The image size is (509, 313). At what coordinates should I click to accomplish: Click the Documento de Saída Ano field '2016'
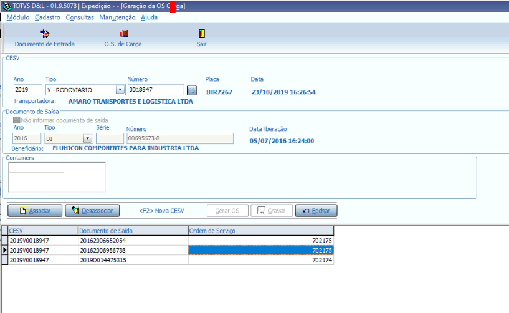click(x=27, y=138)
